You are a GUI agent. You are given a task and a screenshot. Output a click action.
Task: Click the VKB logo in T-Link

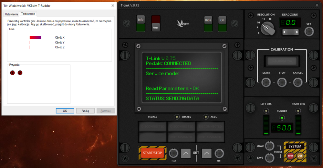click(x=183, y=23)
